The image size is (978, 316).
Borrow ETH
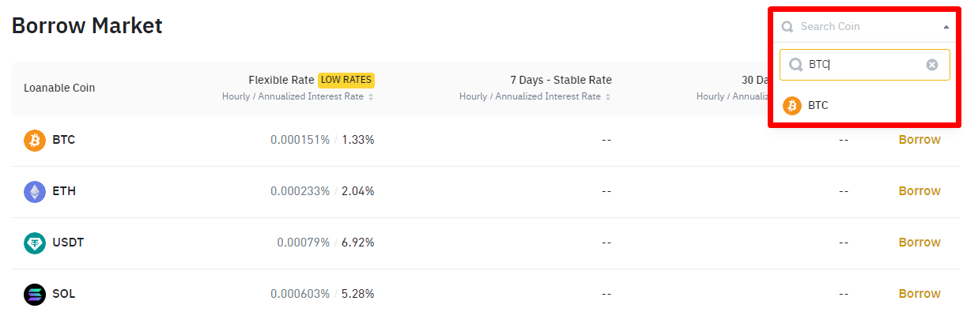919,191
